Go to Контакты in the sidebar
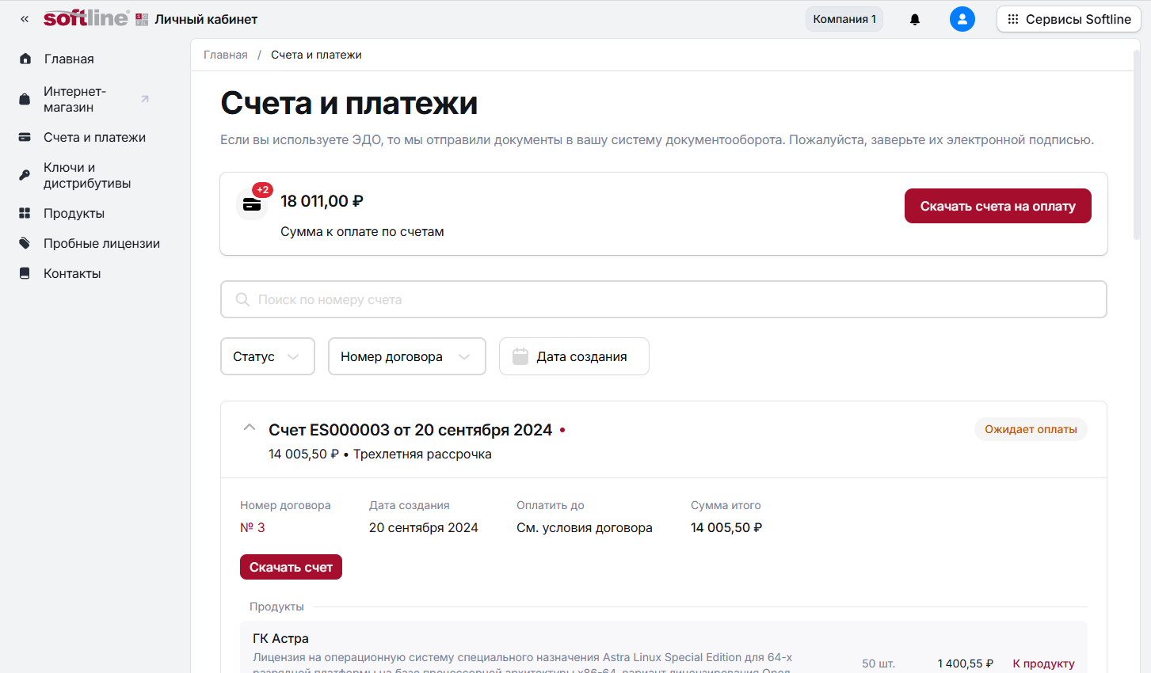This screenshot has height=673, width=1151. click(72, 273)
